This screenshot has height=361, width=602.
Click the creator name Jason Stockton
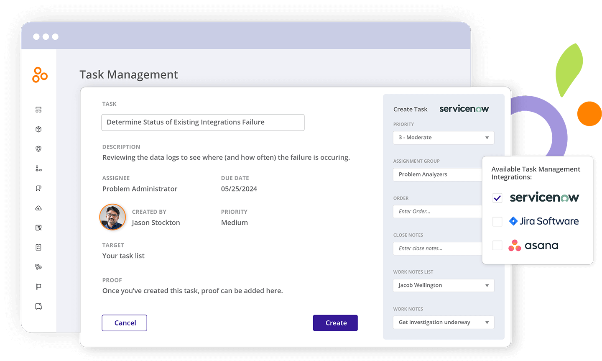pos(156,223)
